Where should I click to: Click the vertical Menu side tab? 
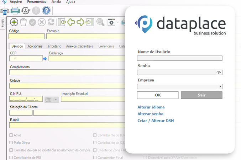click(2, 23)
